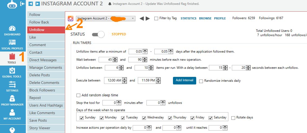Uncheck the Friday checkbox

192,118
